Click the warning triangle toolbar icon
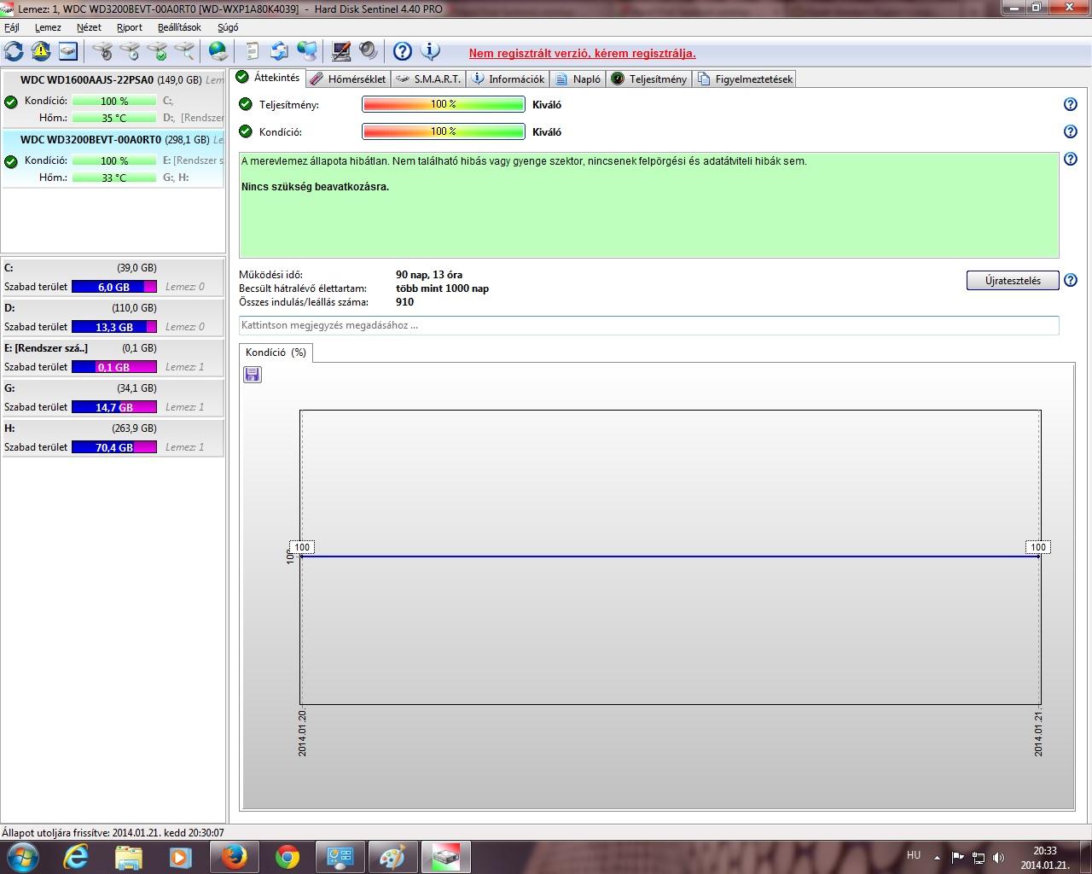1092x874 pixels. tap(41, 51)
